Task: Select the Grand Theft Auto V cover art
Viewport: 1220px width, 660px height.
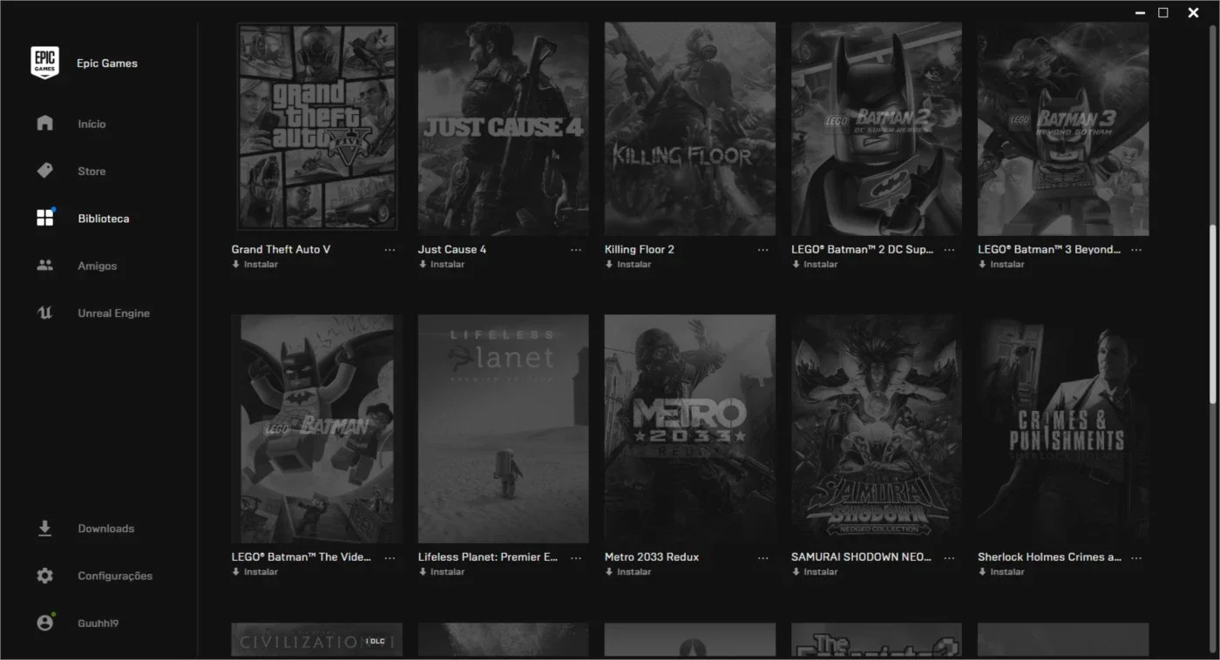Action: pos(317,126)
